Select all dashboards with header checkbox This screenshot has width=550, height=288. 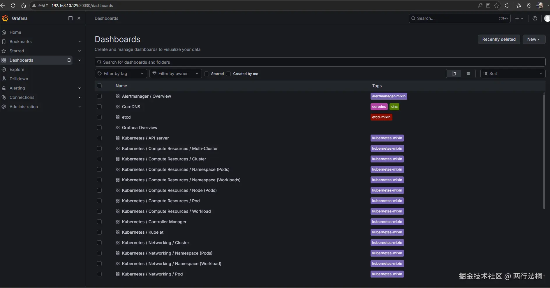99,86
